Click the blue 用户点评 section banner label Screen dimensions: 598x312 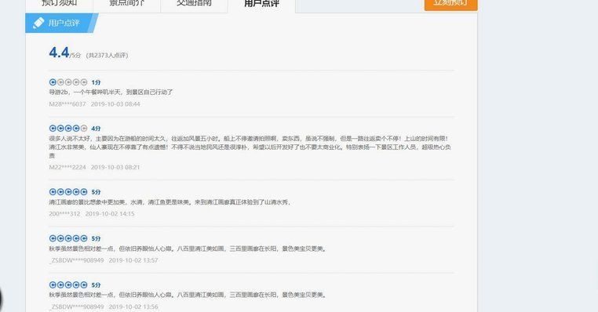click(x=64, y=23)
